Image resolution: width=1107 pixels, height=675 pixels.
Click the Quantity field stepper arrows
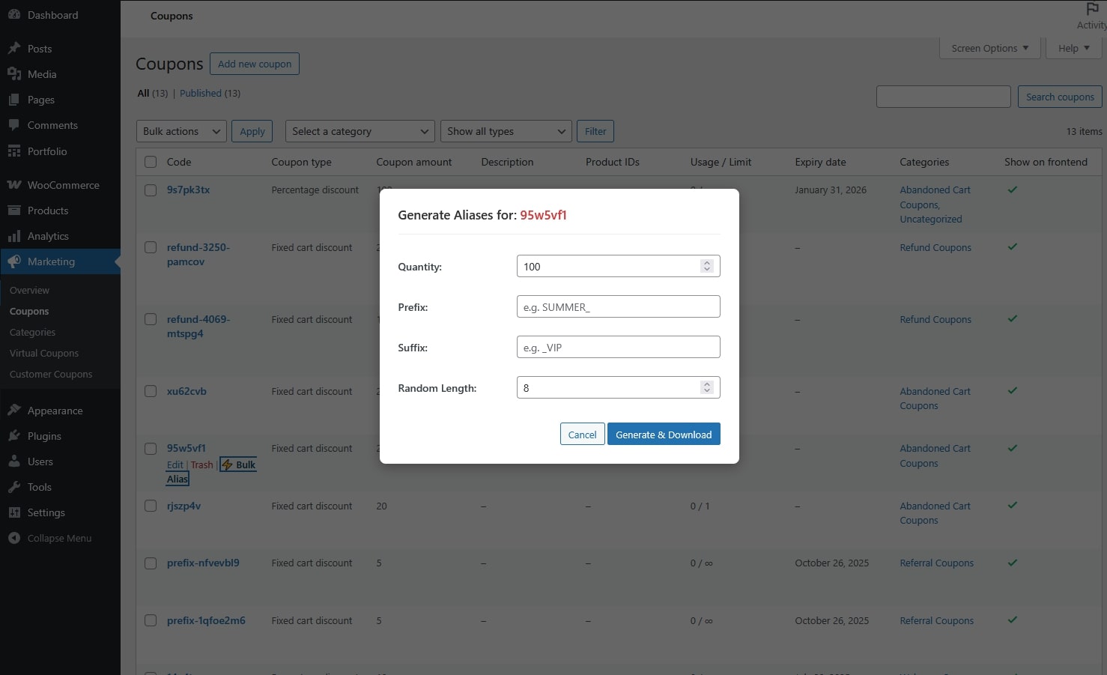(706, 266)
